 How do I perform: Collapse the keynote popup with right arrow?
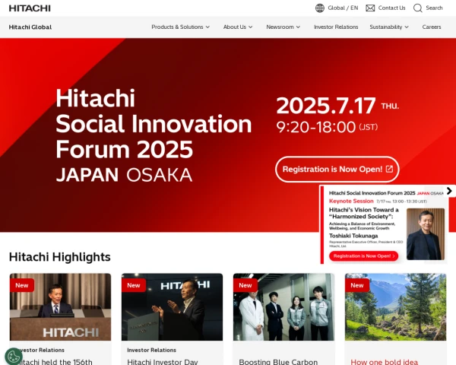coord(450,191)
